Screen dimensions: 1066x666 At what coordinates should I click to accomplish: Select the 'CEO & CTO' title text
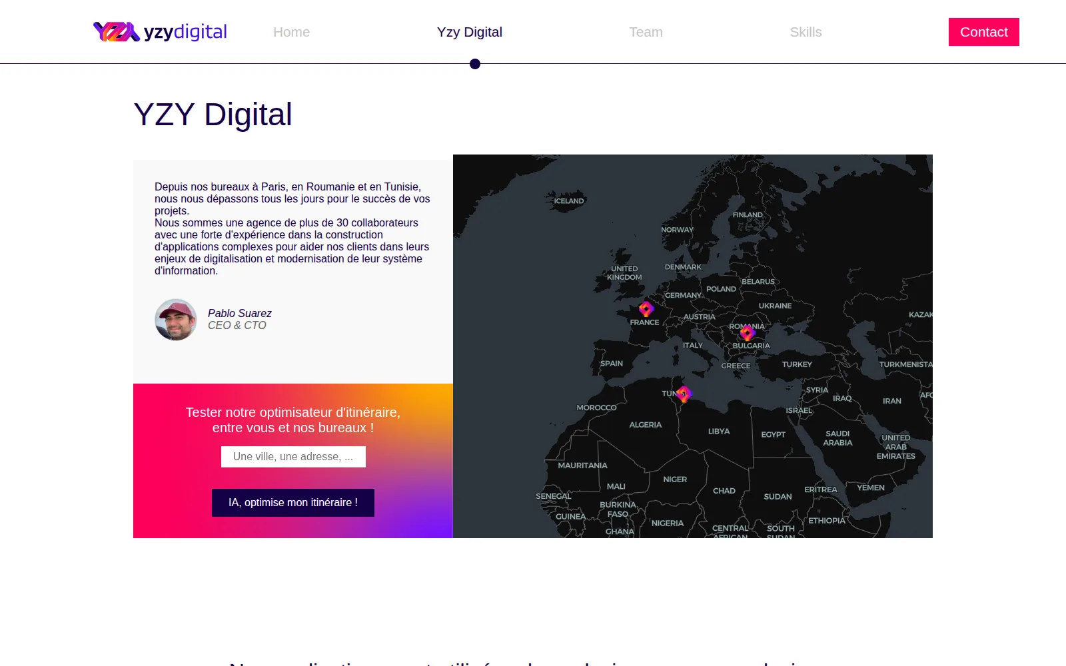pyautogui.click(x=237, y=325)
